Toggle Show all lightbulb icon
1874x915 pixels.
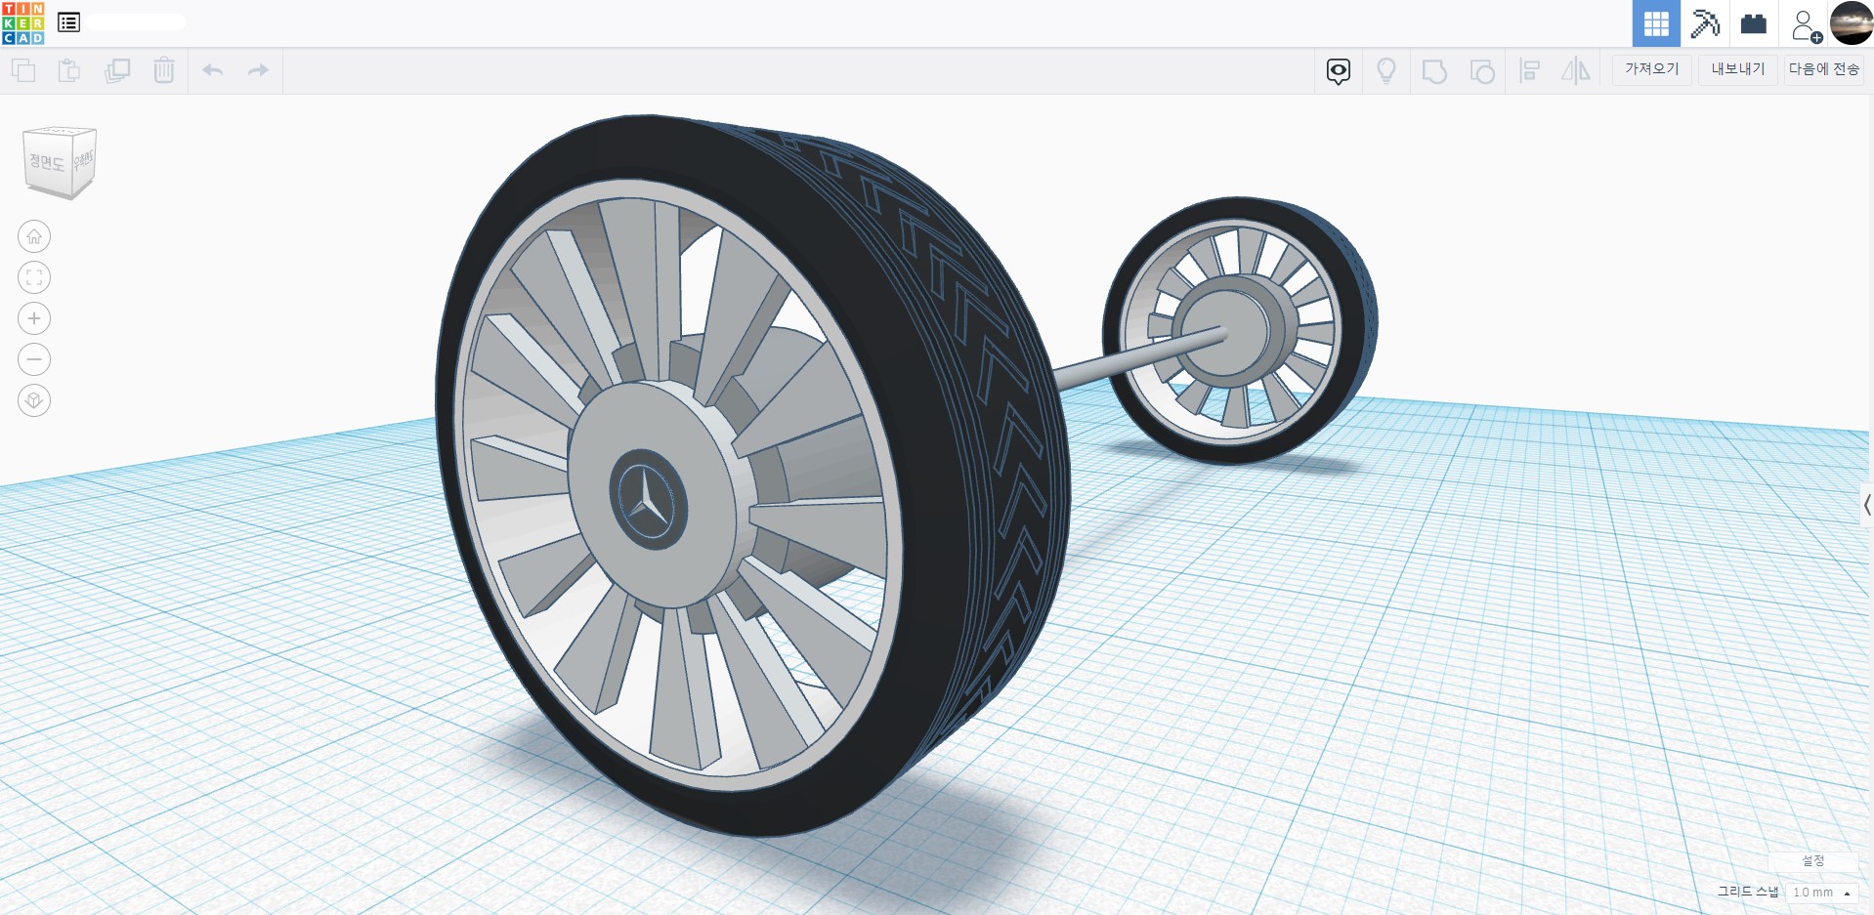(x=1386, y=71)
